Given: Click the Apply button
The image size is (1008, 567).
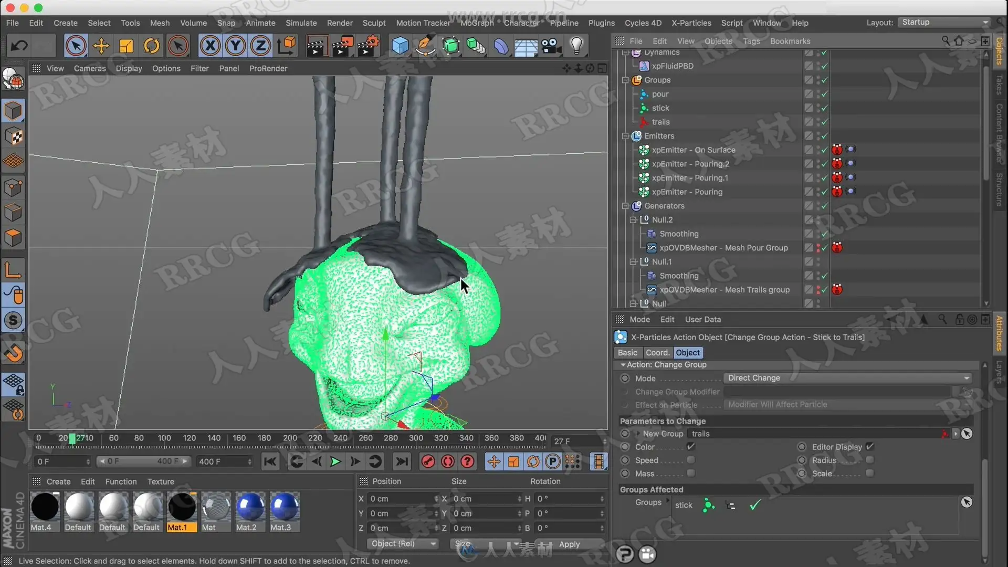Looking at the screenshot, I should pyautogui.click(x=569, y=544).
